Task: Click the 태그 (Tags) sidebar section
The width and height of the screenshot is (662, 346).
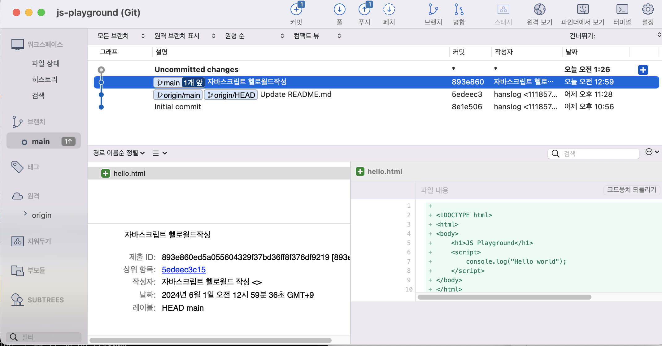Action: coord(25,167)
